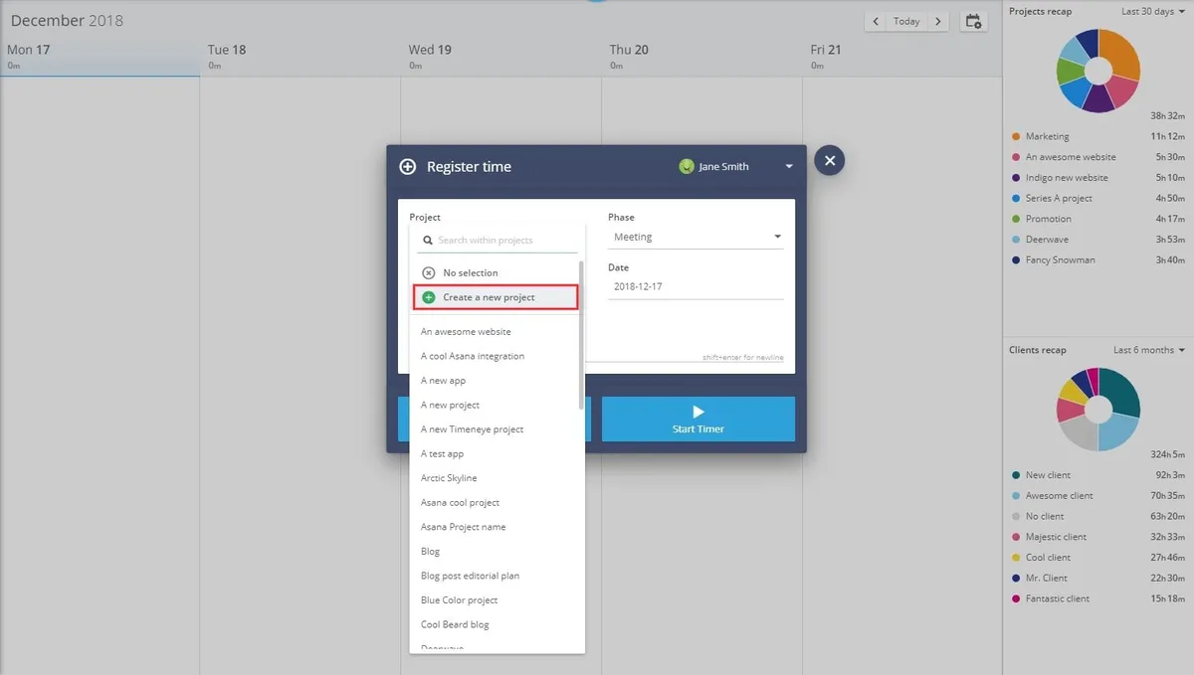Choose Cool Beard blog project

[455, 624]
